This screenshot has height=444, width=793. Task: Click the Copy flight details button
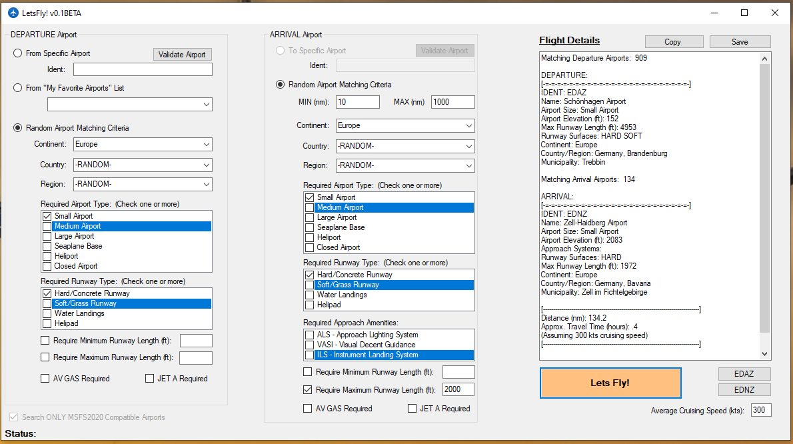[672, 42]
